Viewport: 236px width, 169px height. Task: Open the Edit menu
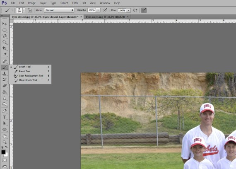tap(22, 3)
